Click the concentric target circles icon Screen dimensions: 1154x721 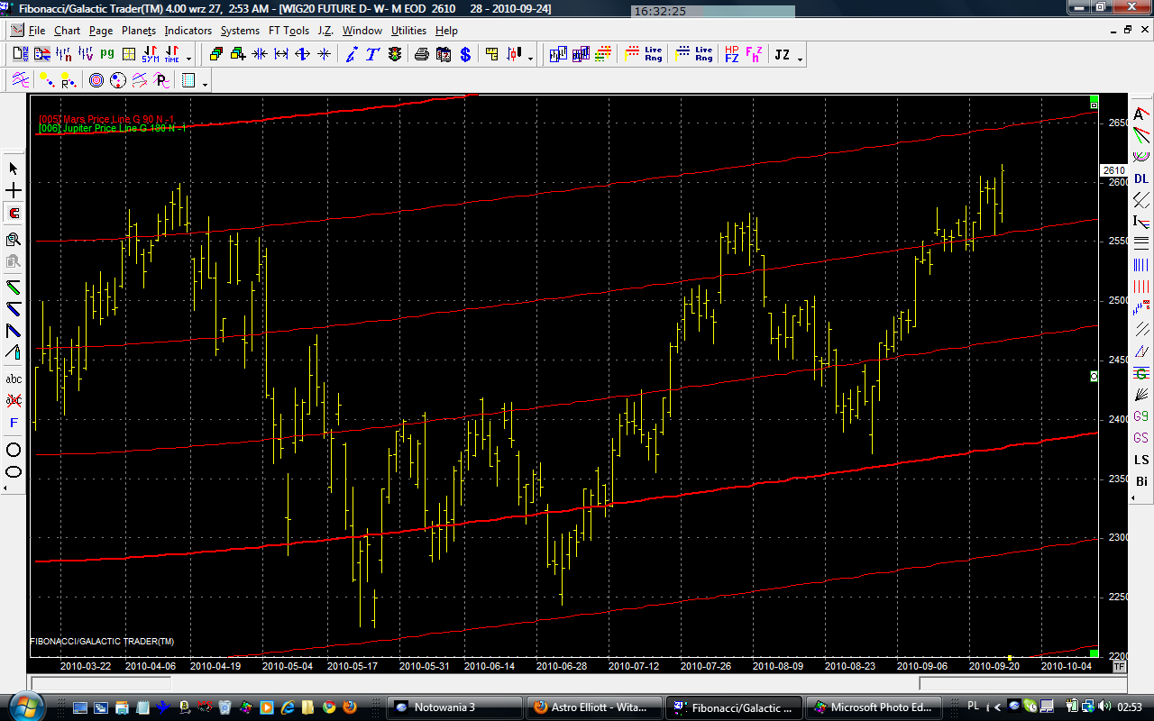(x=96, y=81)
